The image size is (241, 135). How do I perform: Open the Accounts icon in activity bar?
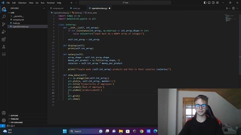tap(4, 113)
